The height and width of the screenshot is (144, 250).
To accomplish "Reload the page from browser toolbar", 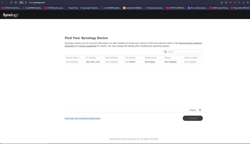I will [11, 3].
